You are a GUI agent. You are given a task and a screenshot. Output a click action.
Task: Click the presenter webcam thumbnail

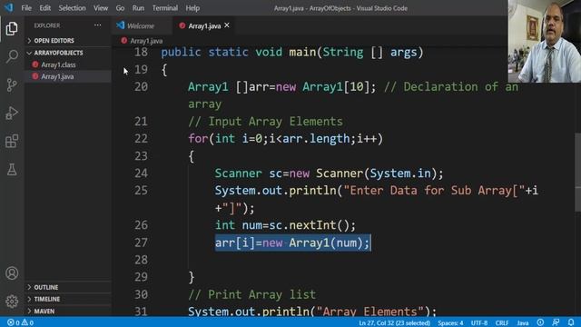point(544,41)
